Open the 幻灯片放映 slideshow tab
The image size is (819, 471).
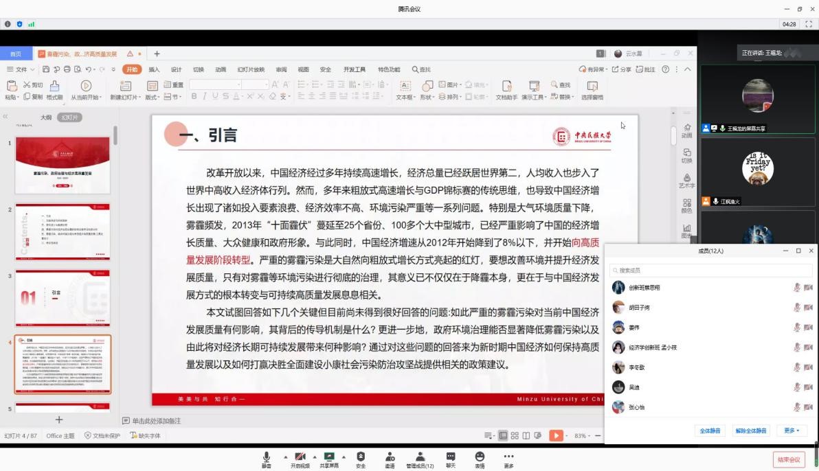tap(251, 69)
